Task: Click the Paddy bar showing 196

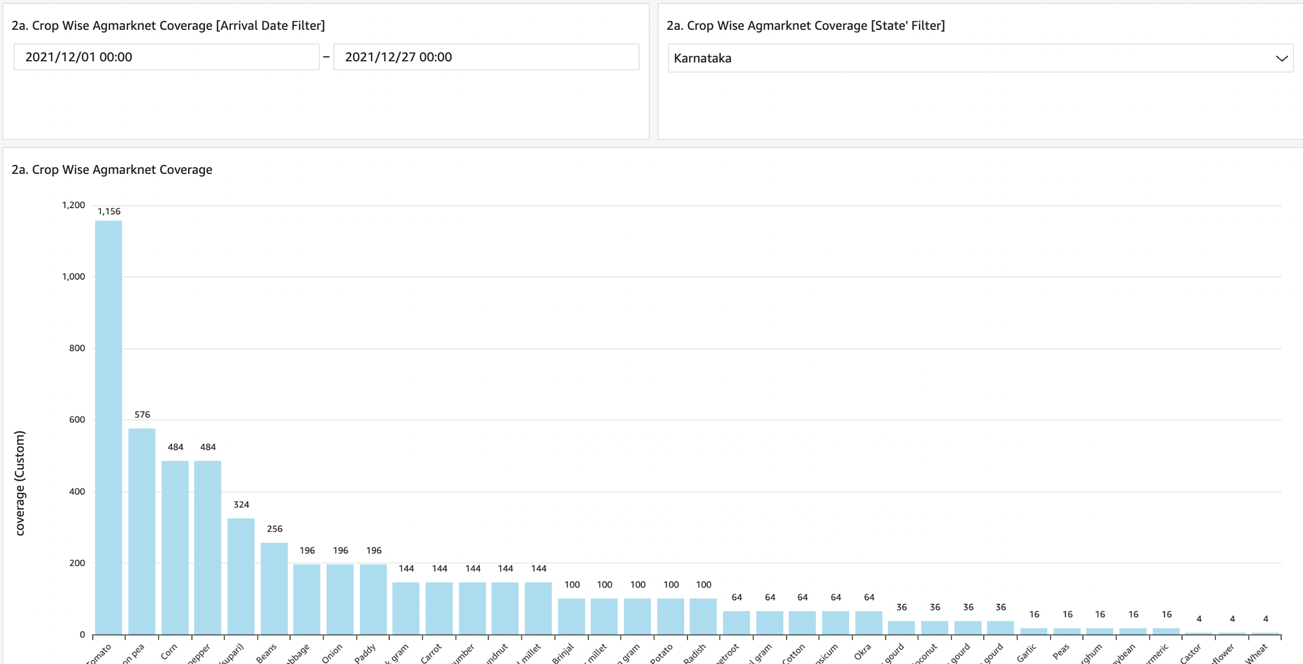Action: [x=373, y=599]
